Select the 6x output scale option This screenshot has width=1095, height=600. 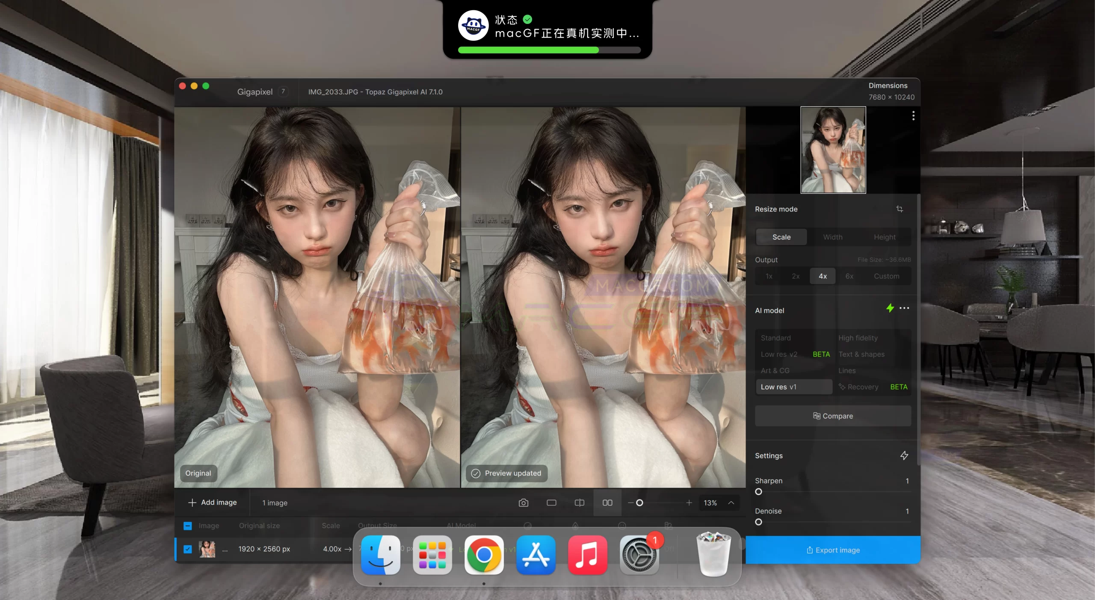point(849,276)
